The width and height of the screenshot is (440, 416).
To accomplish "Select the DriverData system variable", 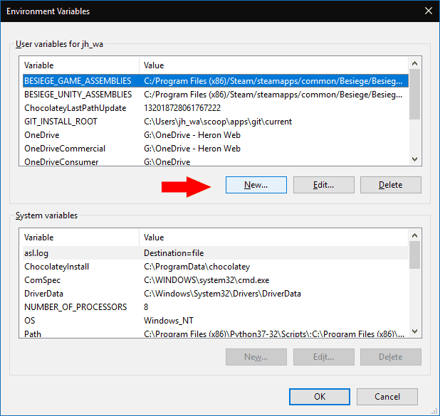I will pyautogui.click(x=216, y=294).
